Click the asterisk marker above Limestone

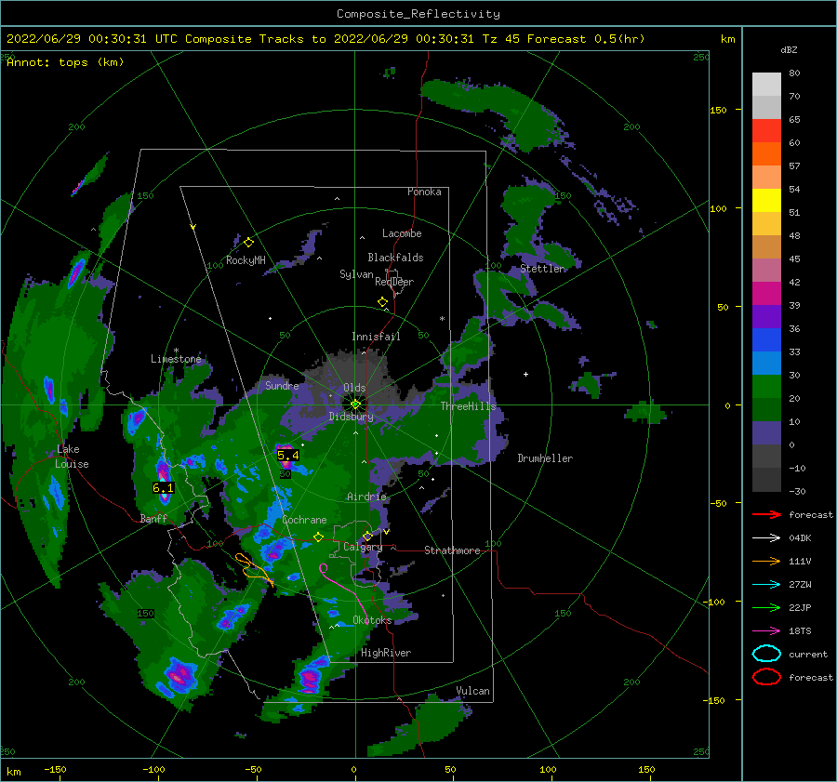pos(176,351)
